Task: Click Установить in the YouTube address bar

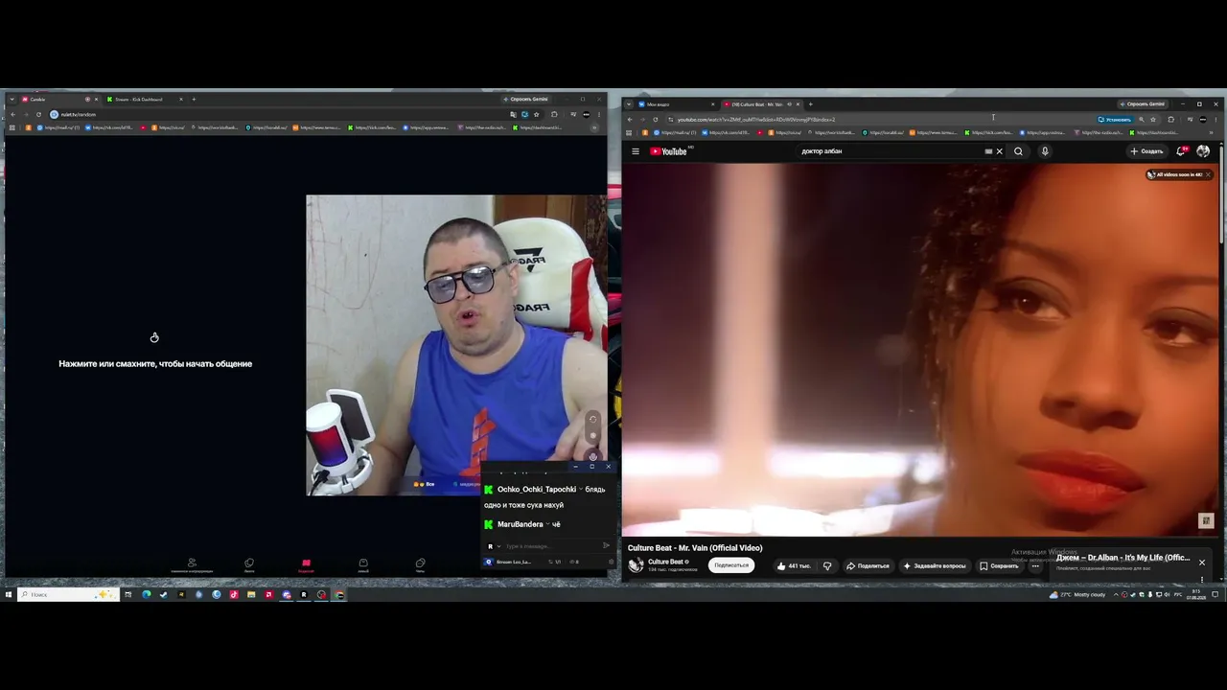Action: tap(1115, 120)
